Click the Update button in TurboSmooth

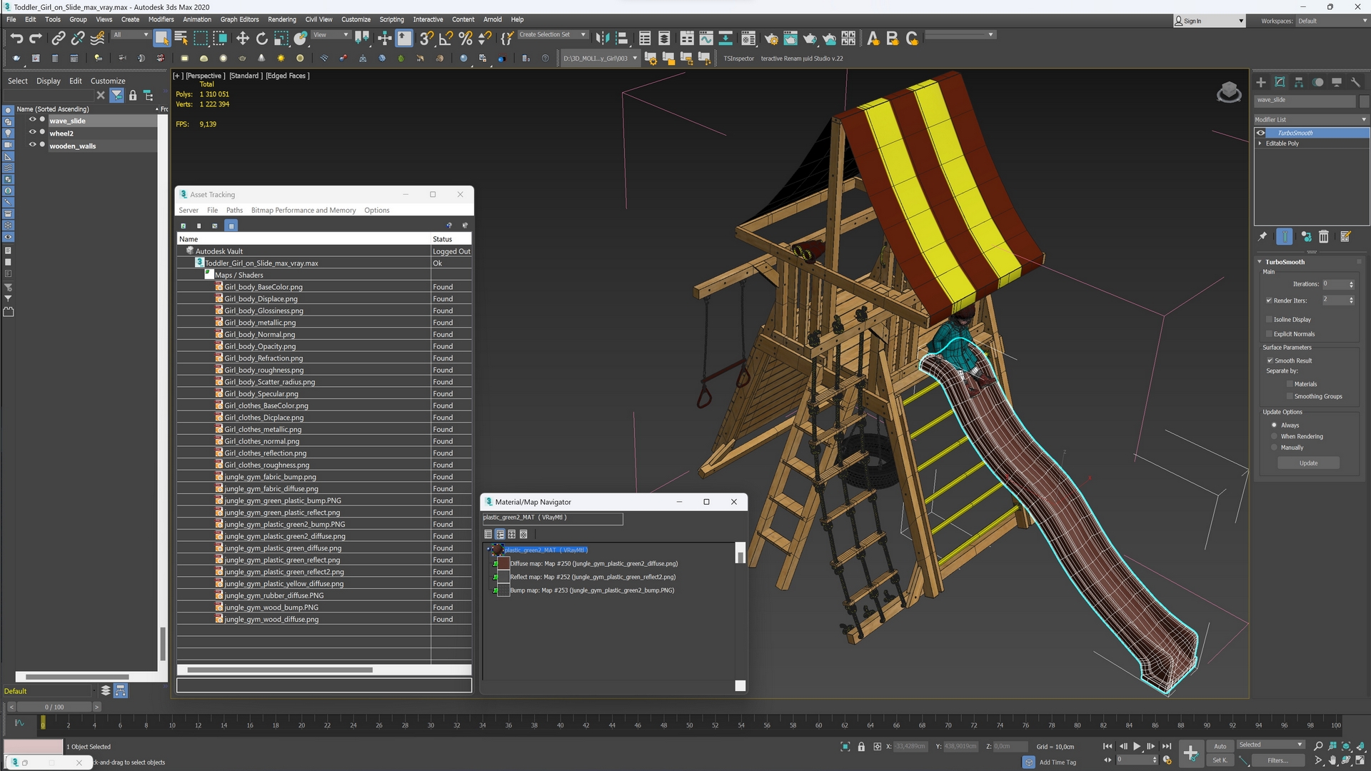tap(1308, 463)
